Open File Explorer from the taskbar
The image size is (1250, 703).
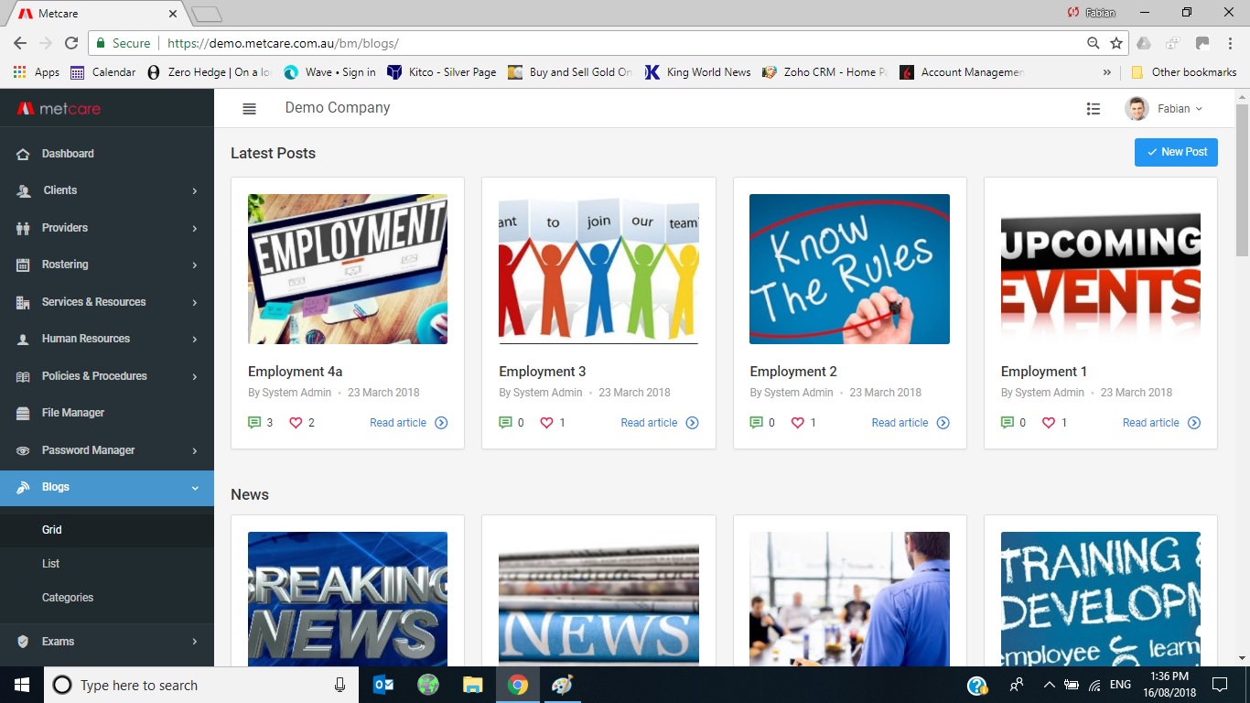(x=472, y=685)
